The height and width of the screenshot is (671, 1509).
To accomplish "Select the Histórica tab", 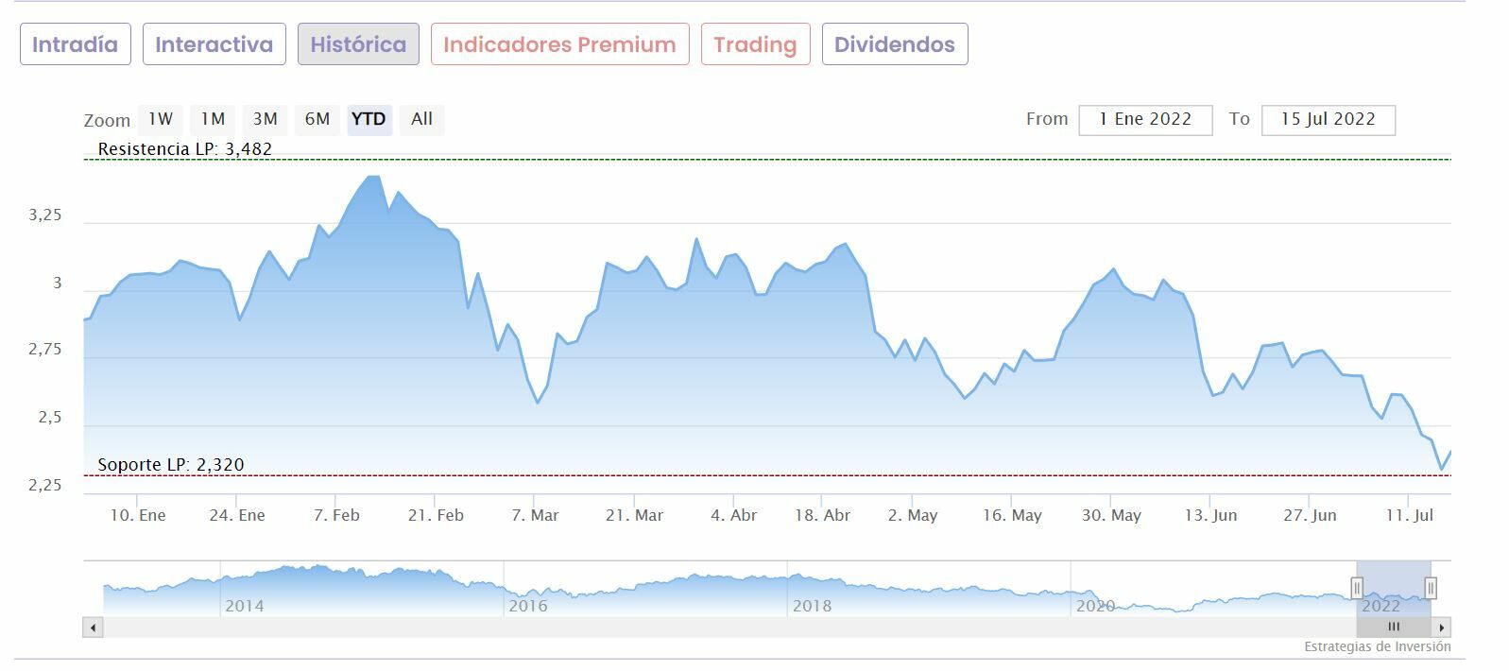I will click(x=358, y=44).
